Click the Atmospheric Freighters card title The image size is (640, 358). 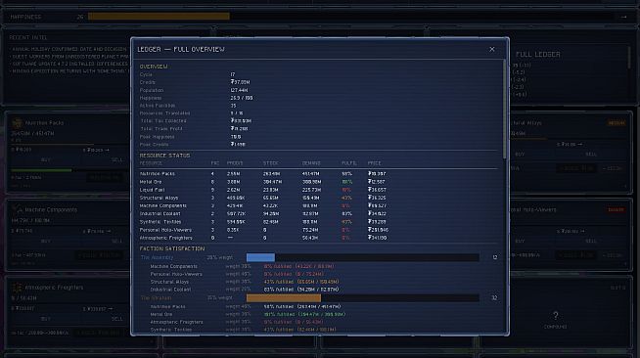(54, 288)
